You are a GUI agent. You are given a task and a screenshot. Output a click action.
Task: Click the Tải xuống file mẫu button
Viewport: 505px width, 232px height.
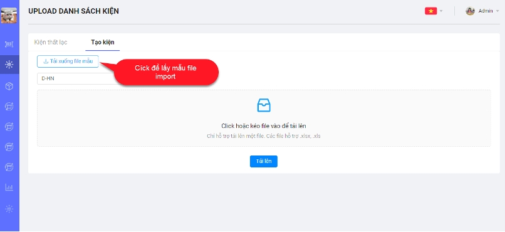[x=68, y=61]
